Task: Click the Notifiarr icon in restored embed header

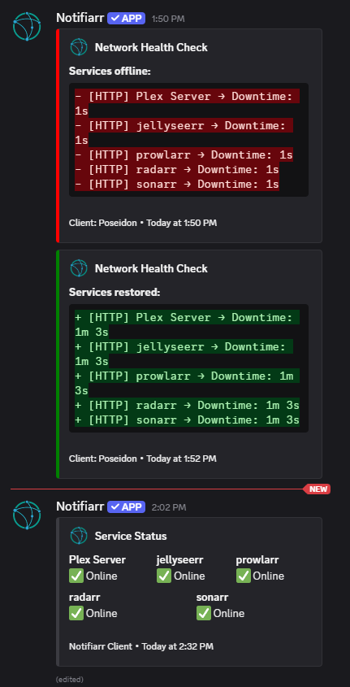Action: click(x=80, y=268)
